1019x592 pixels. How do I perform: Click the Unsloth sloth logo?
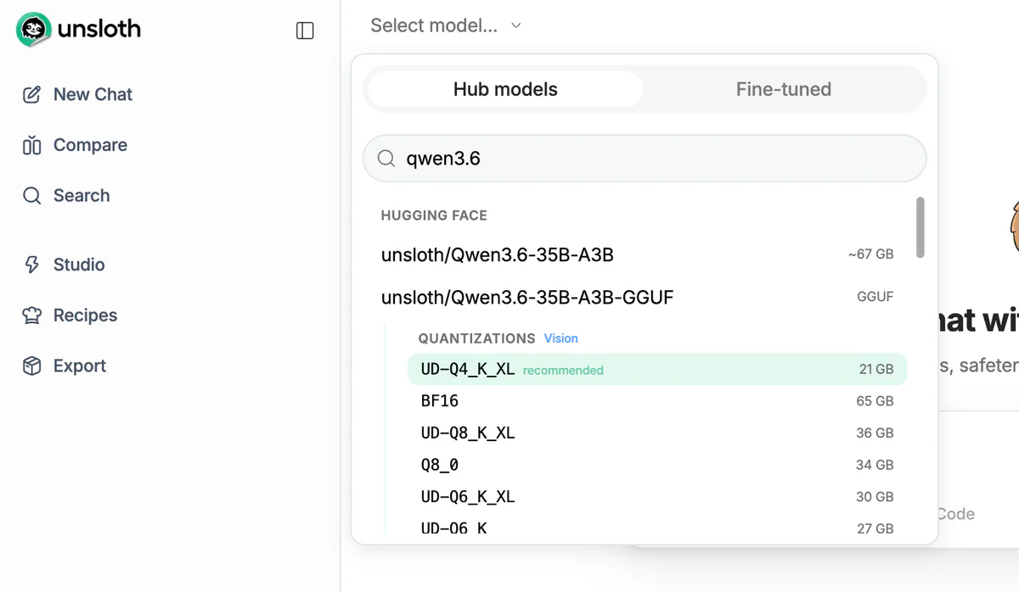(32, 29)
